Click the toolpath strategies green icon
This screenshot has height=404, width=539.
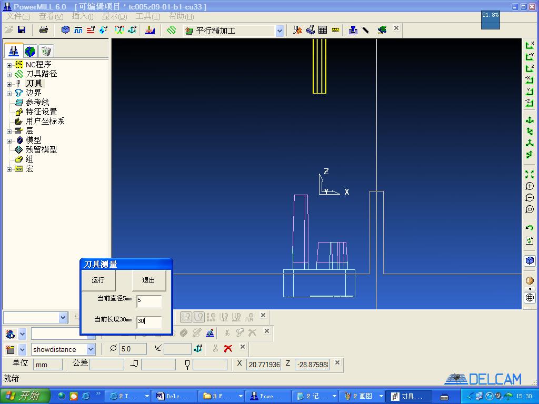[172, 30]
